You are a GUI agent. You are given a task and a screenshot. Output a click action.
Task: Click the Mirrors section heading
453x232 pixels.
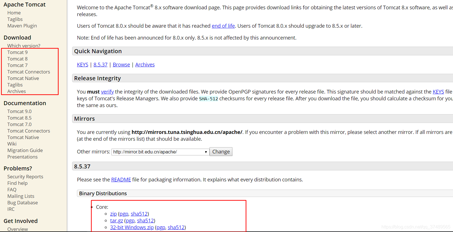pyautogui.click(x=84, y=119)
